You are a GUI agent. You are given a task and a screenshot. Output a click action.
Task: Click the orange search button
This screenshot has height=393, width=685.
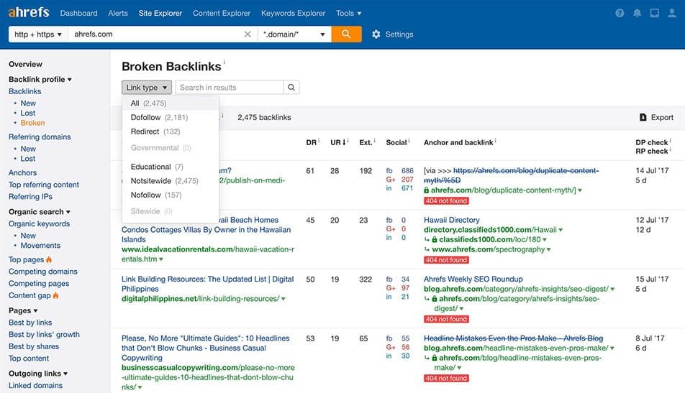click(346, 34)
